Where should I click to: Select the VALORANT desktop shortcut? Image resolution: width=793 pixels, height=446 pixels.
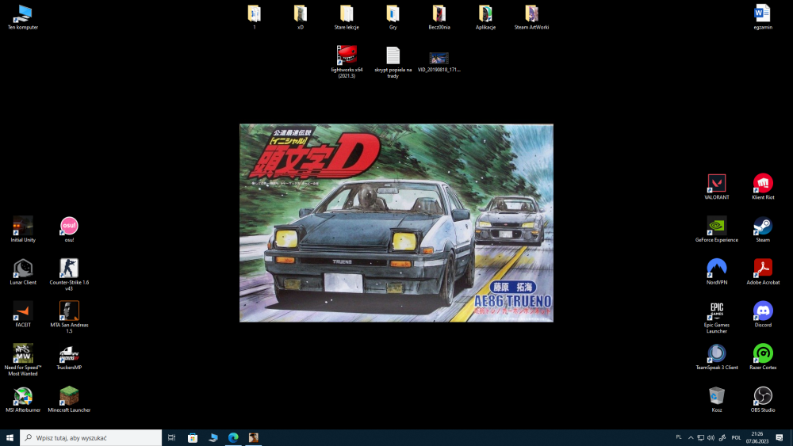click(x=716, y=186)
